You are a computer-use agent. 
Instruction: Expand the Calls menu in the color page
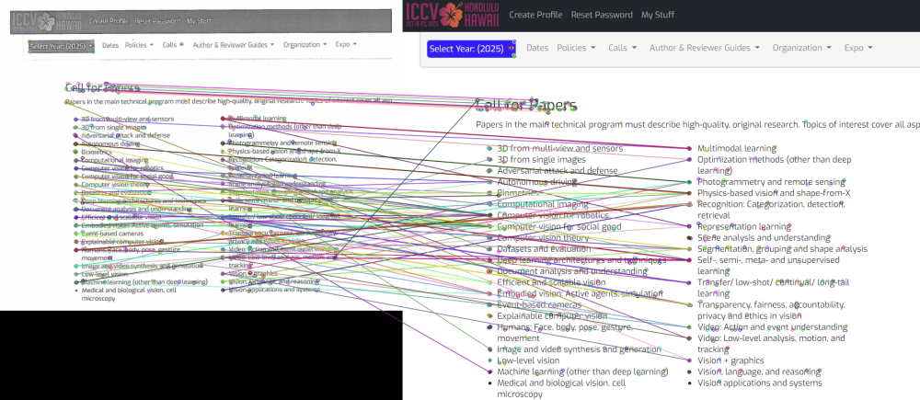point(623,48)
